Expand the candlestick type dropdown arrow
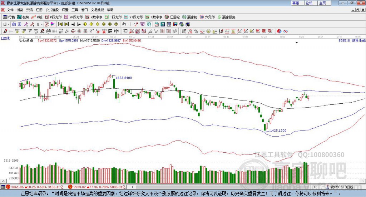This screenshot has width=366, height=197. 42,24
